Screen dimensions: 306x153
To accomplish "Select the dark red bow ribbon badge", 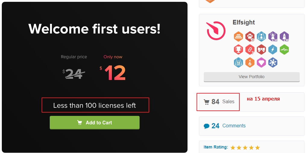I will tap(261, 49).
